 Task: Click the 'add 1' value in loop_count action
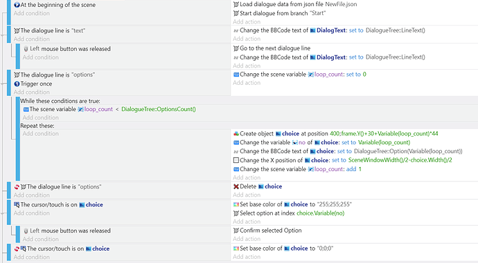354,169
